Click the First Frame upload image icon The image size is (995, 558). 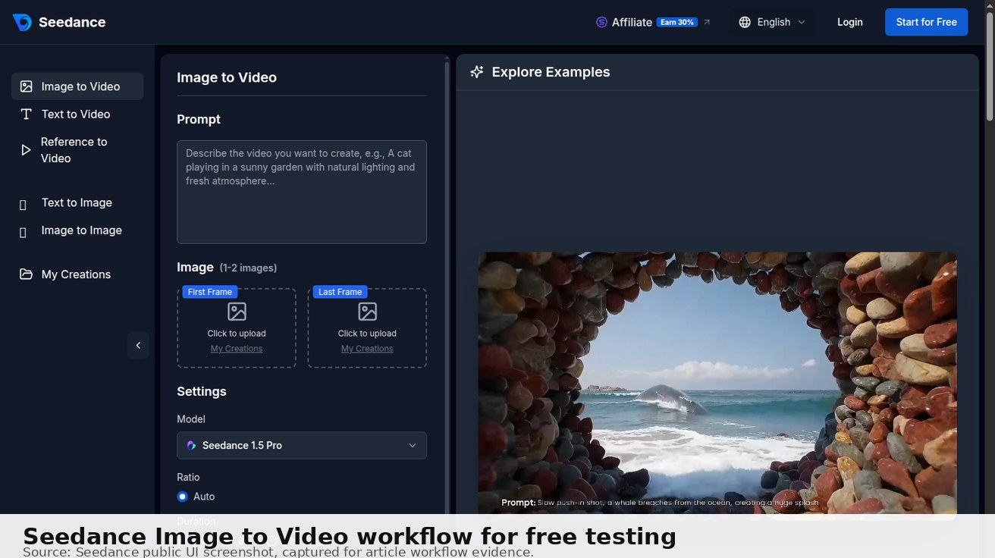tap(237, 312)
